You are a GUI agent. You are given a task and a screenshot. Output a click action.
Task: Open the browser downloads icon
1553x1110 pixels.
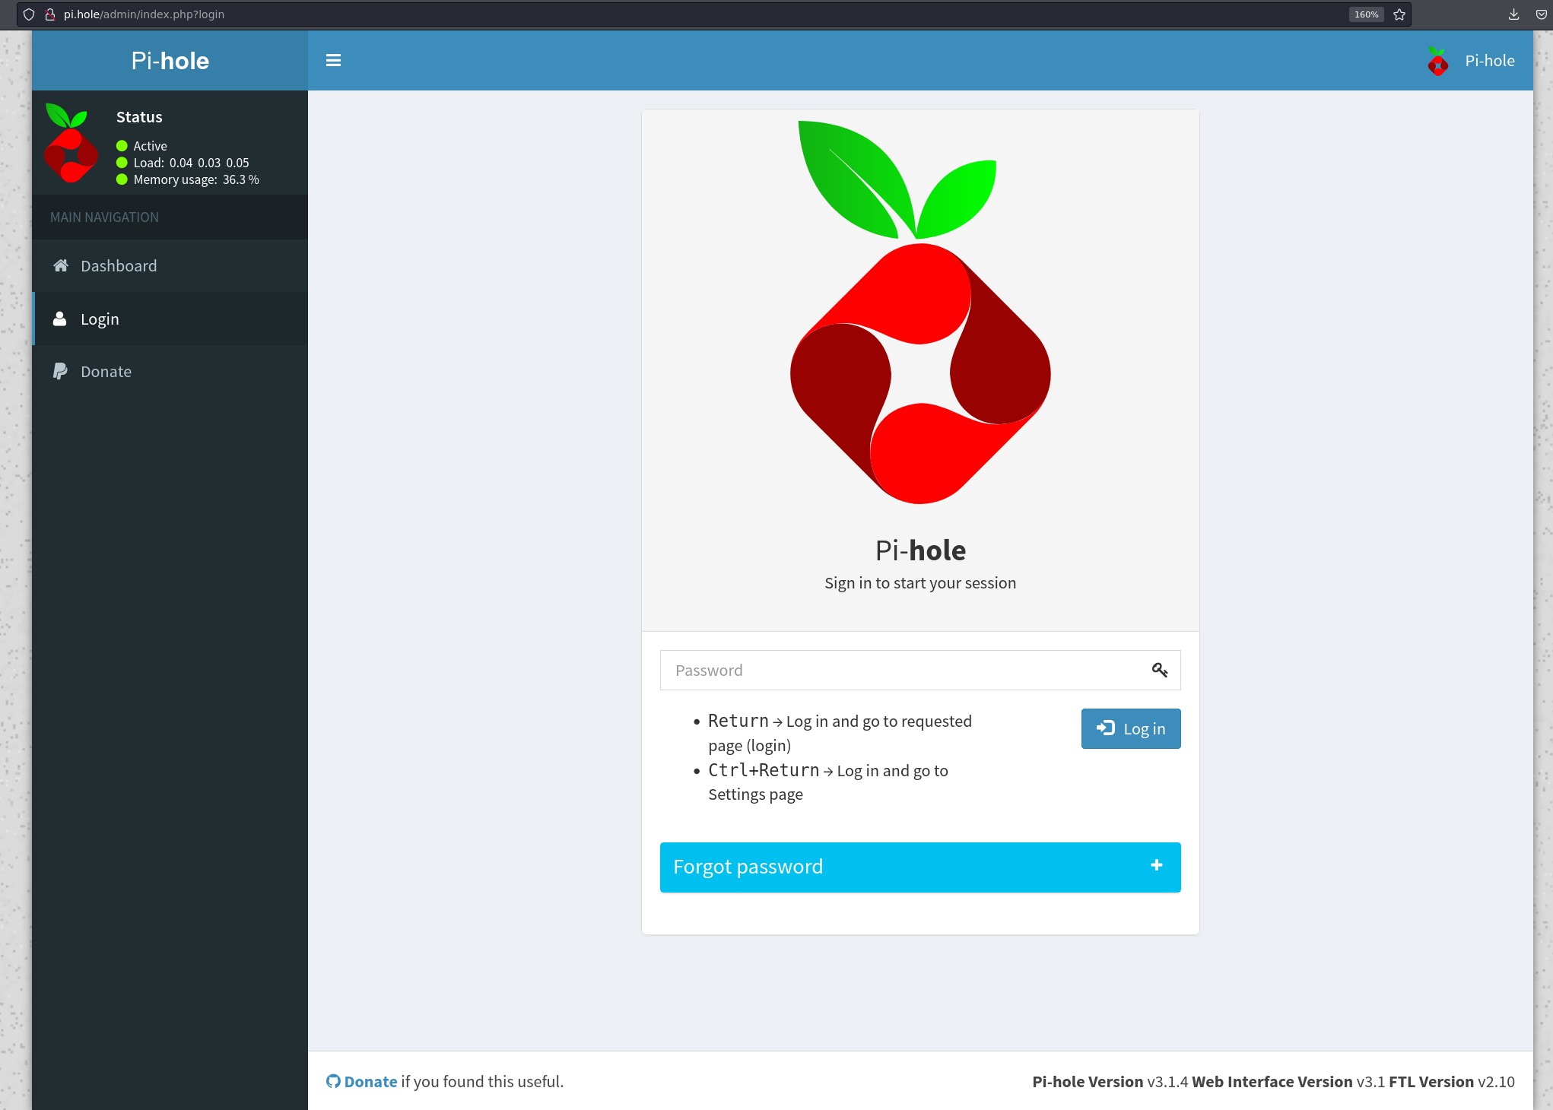tap(1513, 14)
